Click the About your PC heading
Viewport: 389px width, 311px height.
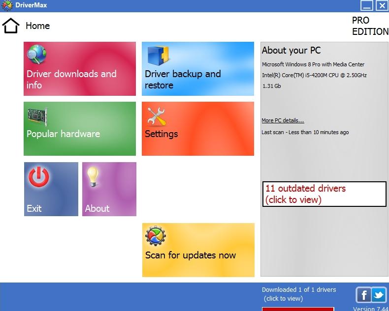coord(291,51)
